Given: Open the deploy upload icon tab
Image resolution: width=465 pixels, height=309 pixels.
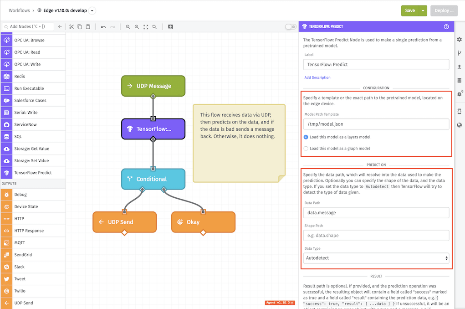Looking at the screenshot, I should (460, 67).
